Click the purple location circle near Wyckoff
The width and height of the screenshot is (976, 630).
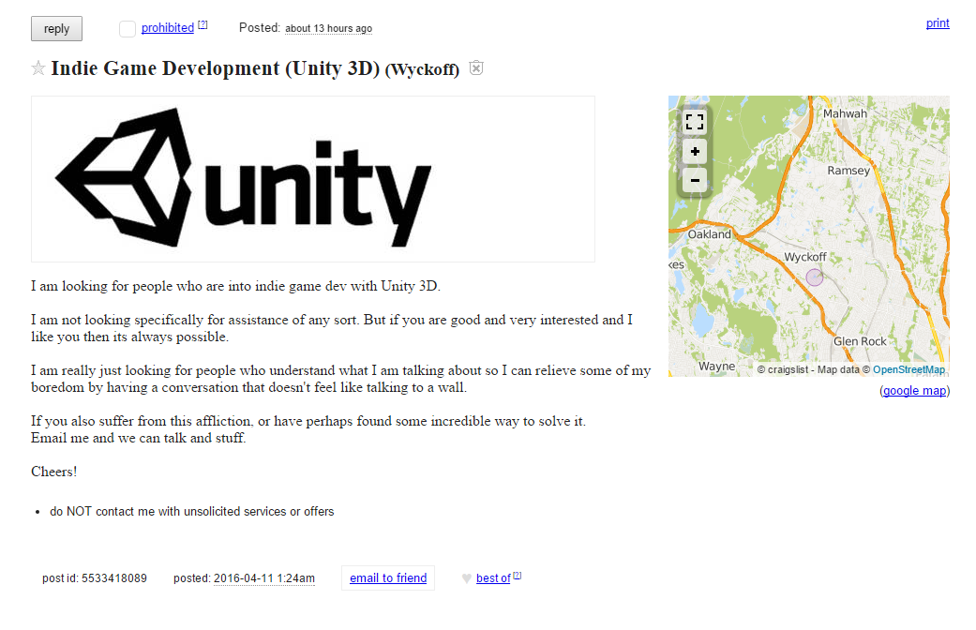point(814,277)
